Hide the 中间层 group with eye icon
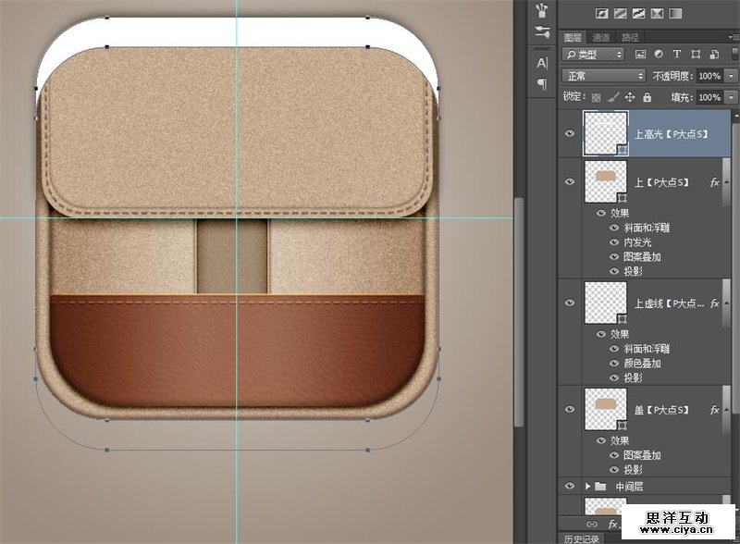740x544 pixels. click(570, 485)
